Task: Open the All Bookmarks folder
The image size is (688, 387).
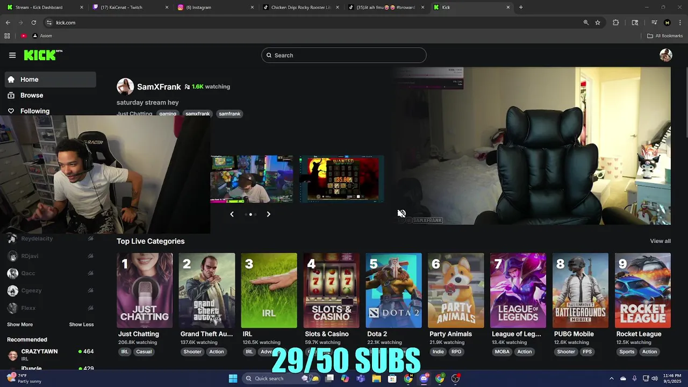Action: click(665, 36)
